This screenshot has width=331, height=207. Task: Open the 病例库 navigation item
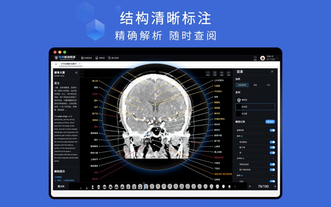point(100,58)
